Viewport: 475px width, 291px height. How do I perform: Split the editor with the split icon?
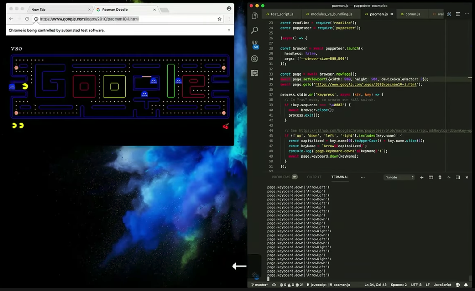pyautogui.click(x=458, y=14)
